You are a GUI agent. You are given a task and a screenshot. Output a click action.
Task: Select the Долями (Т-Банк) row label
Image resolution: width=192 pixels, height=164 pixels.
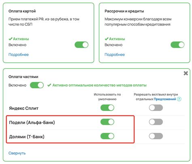(27, 136)
